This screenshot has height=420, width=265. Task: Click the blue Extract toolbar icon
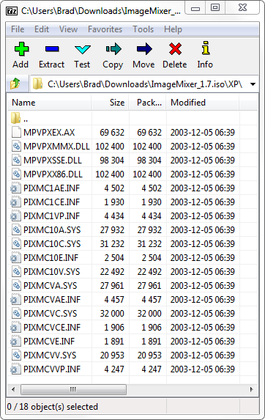coord(52,49)
